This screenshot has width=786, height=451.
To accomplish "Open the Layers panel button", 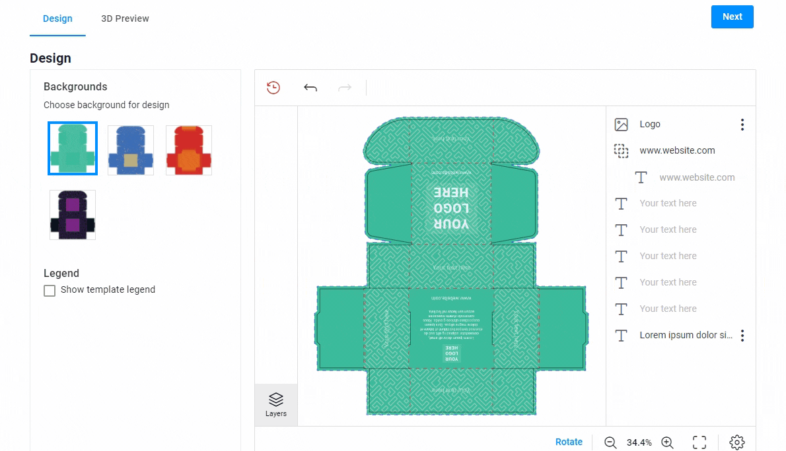I will point(275,405).
